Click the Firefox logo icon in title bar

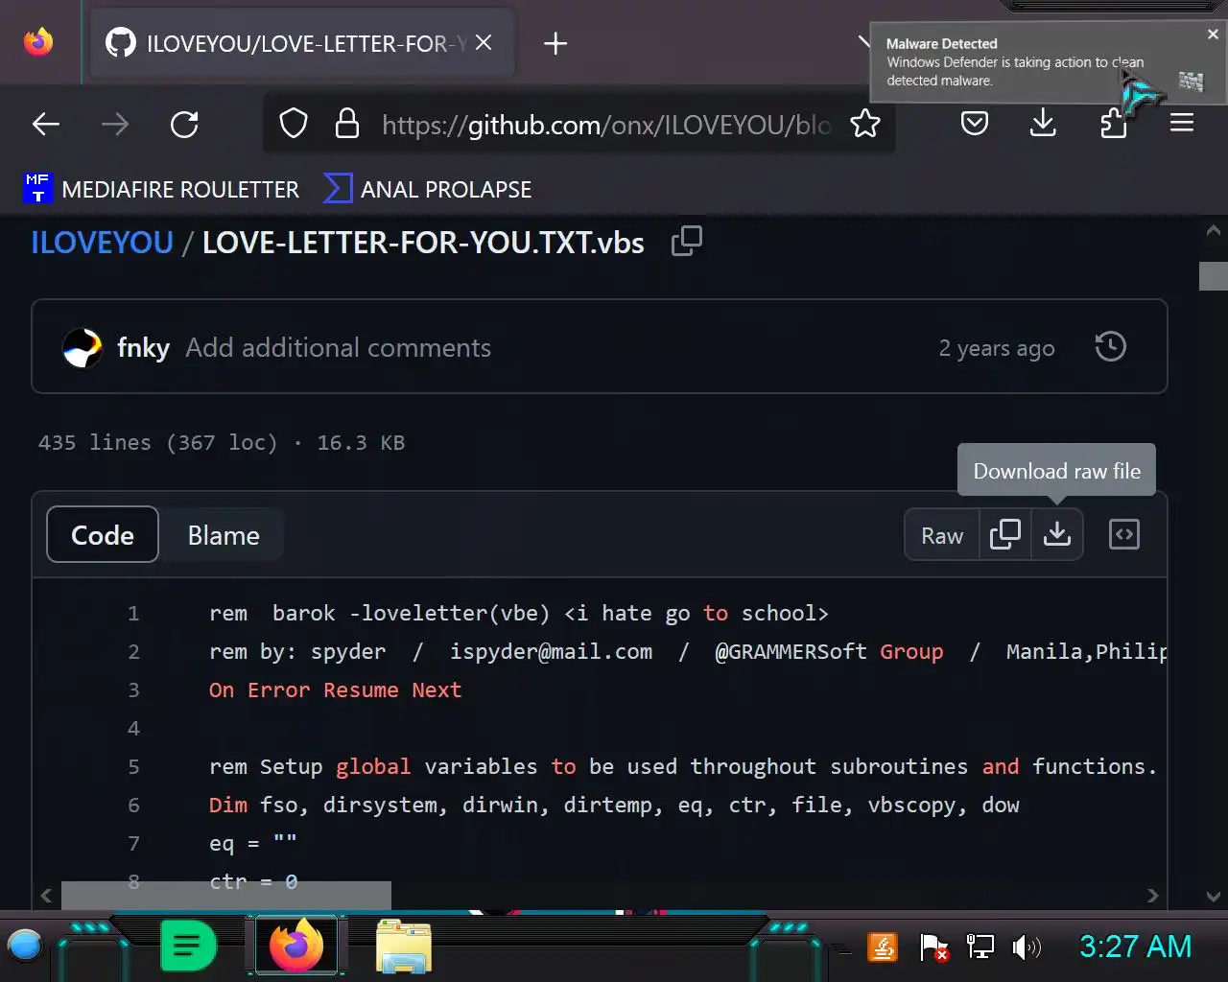38,42
